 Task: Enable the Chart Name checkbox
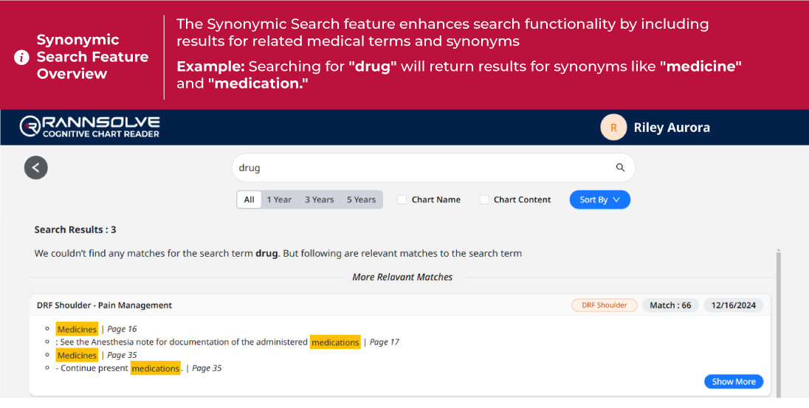coord(402,200)
